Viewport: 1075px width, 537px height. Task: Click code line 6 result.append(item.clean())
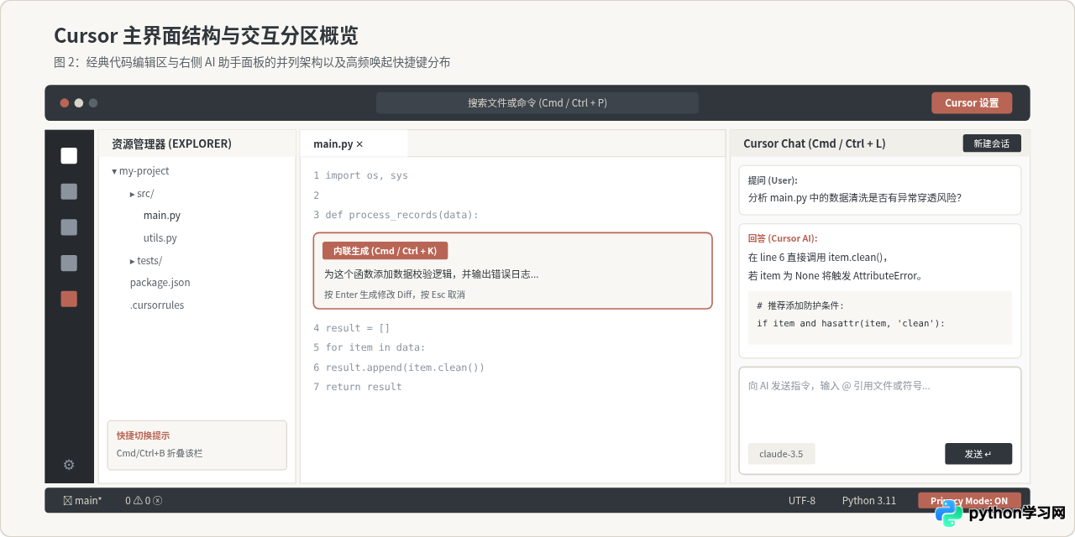(399, 368)
